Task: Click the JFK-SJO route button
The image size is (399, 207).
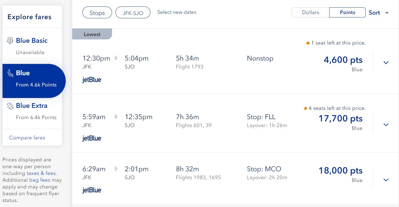Action: coord(133,13)
